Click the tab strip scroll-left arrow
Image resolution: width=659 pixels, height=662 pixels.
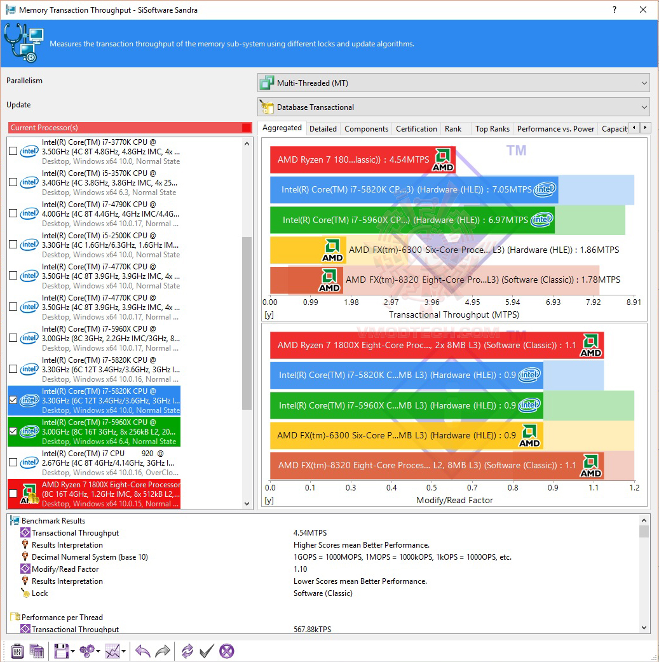tap(634, 128)
